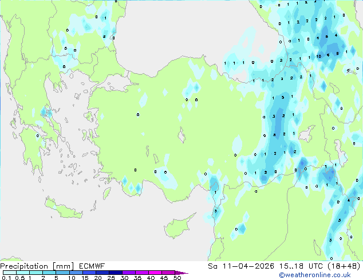Select the 2–5 mm legend color swatch
The height and width of the screenshot is (280, 363).
coord(49,273)
